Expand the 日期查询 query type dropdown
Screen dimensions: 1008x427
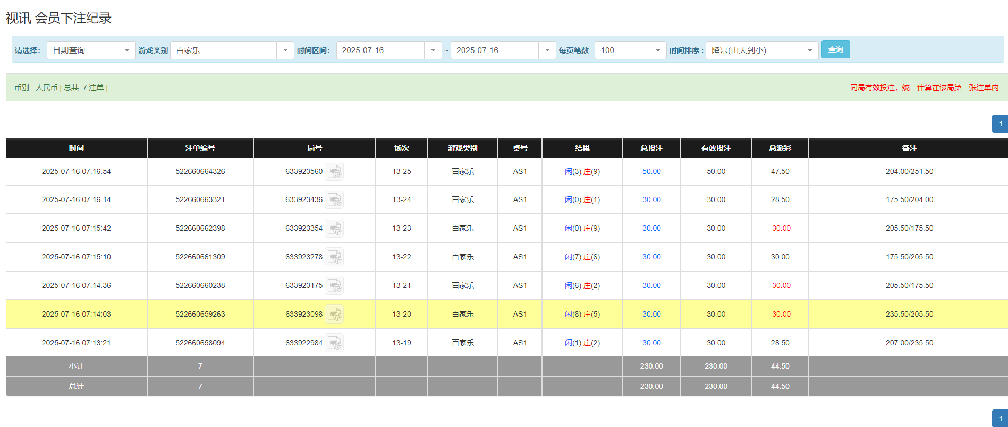[x=126, y=50]
